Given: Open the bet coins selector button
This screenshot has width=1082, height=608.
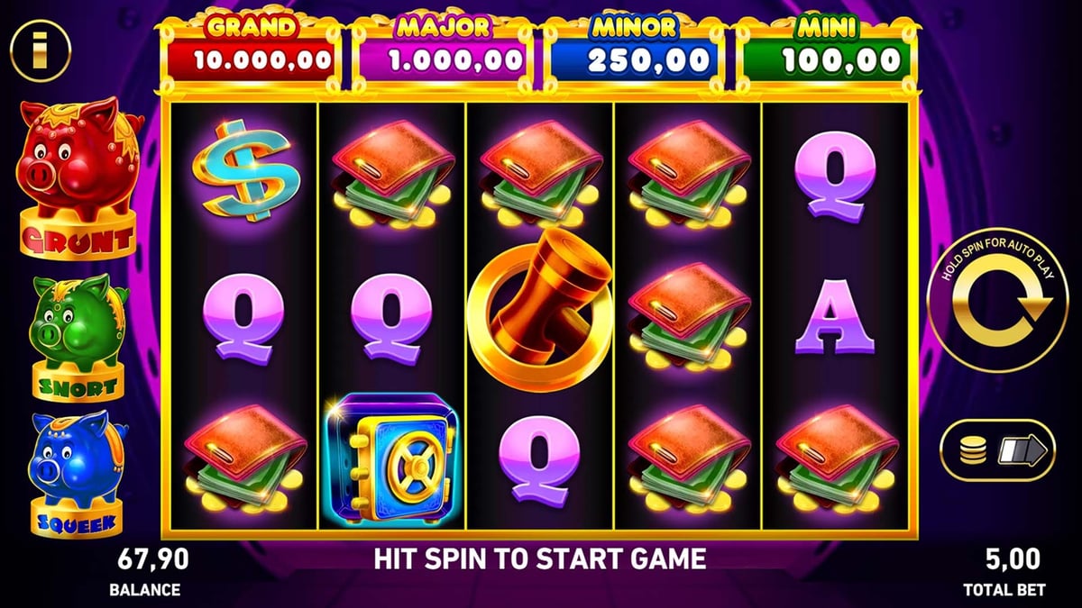Looking at the screenshot, I should pyautogui.click(x=998, y=449).
